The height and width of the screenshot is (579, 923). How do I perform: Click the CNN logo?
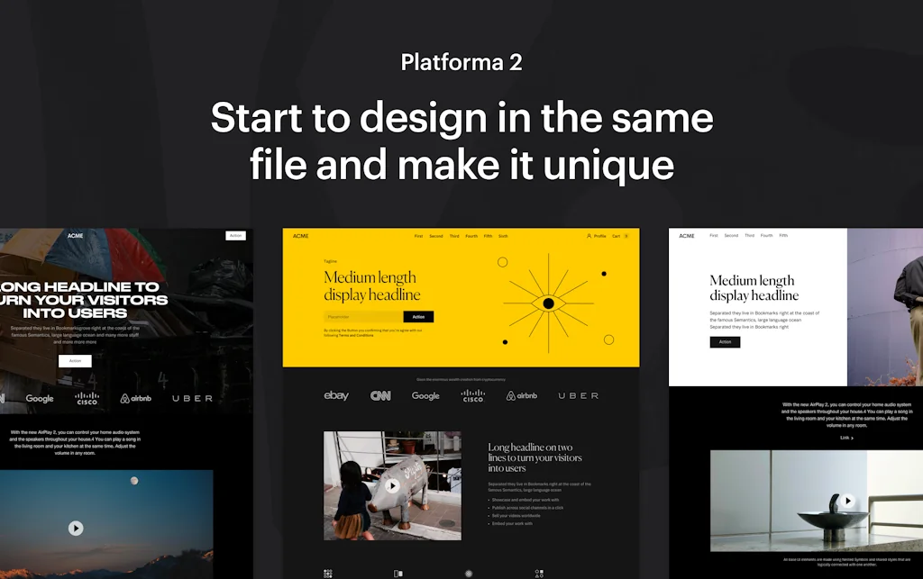click(380, 394)
